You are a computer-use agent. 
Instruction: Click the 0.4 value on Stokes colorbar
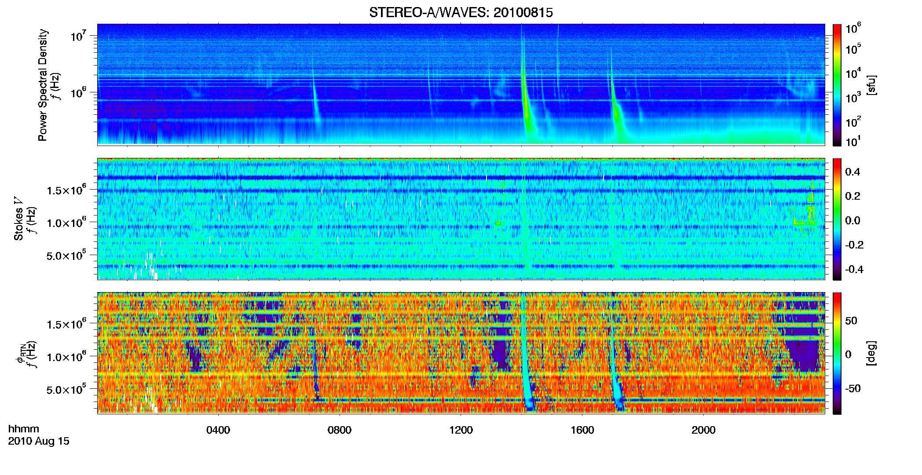coord(852,172)
